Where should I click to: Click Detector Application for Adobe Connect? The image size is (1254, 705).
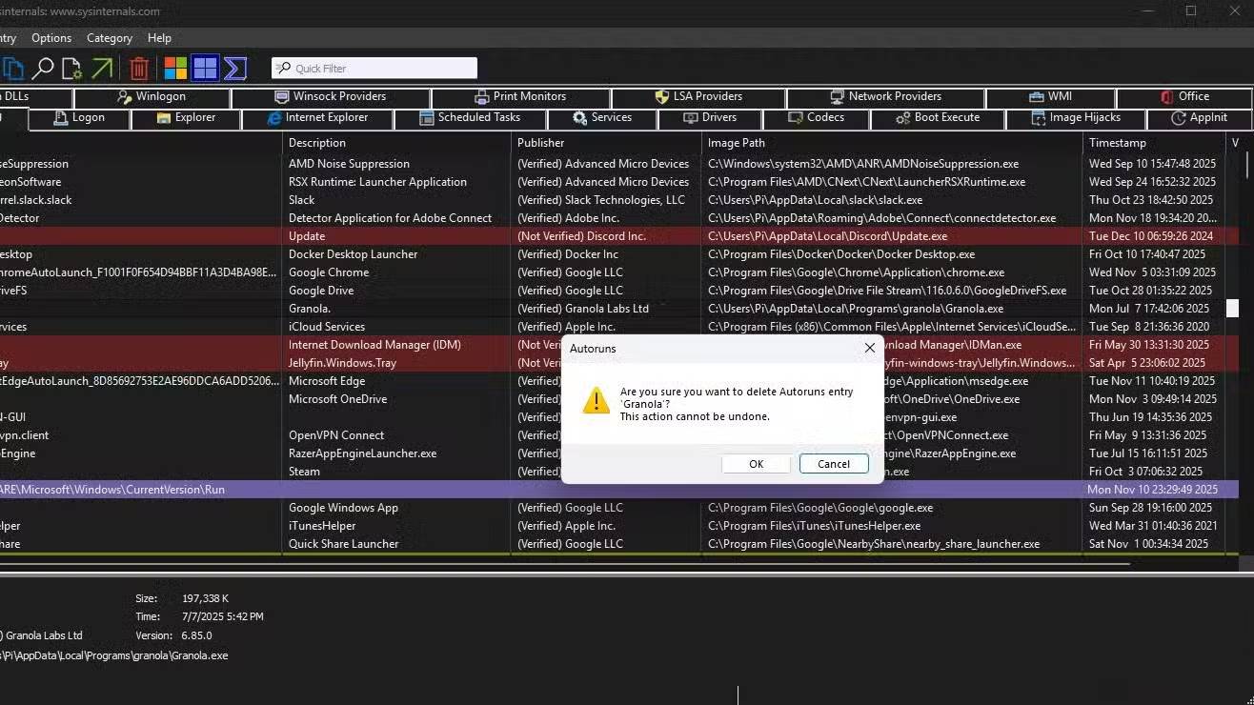(x=390, y=218)
